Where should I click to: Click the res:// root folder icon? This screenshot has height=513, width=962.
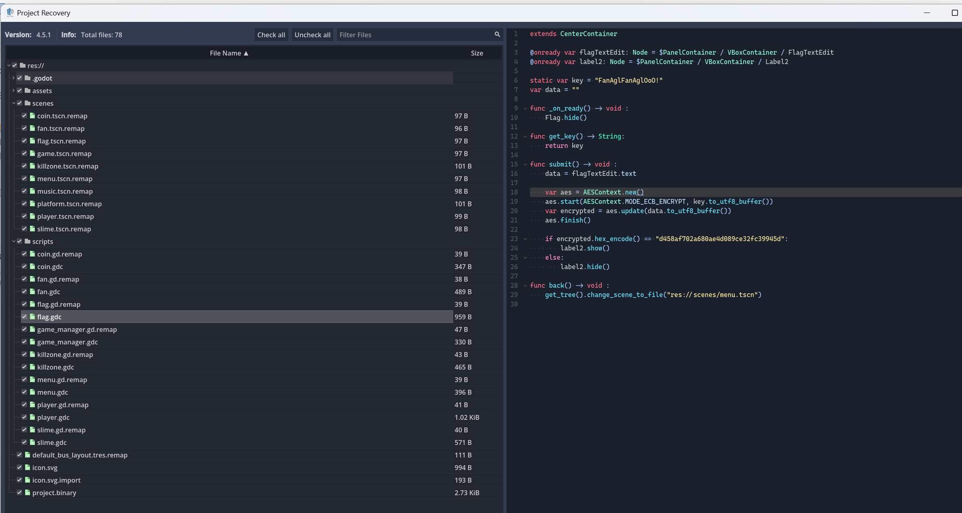tap(23, 65)
